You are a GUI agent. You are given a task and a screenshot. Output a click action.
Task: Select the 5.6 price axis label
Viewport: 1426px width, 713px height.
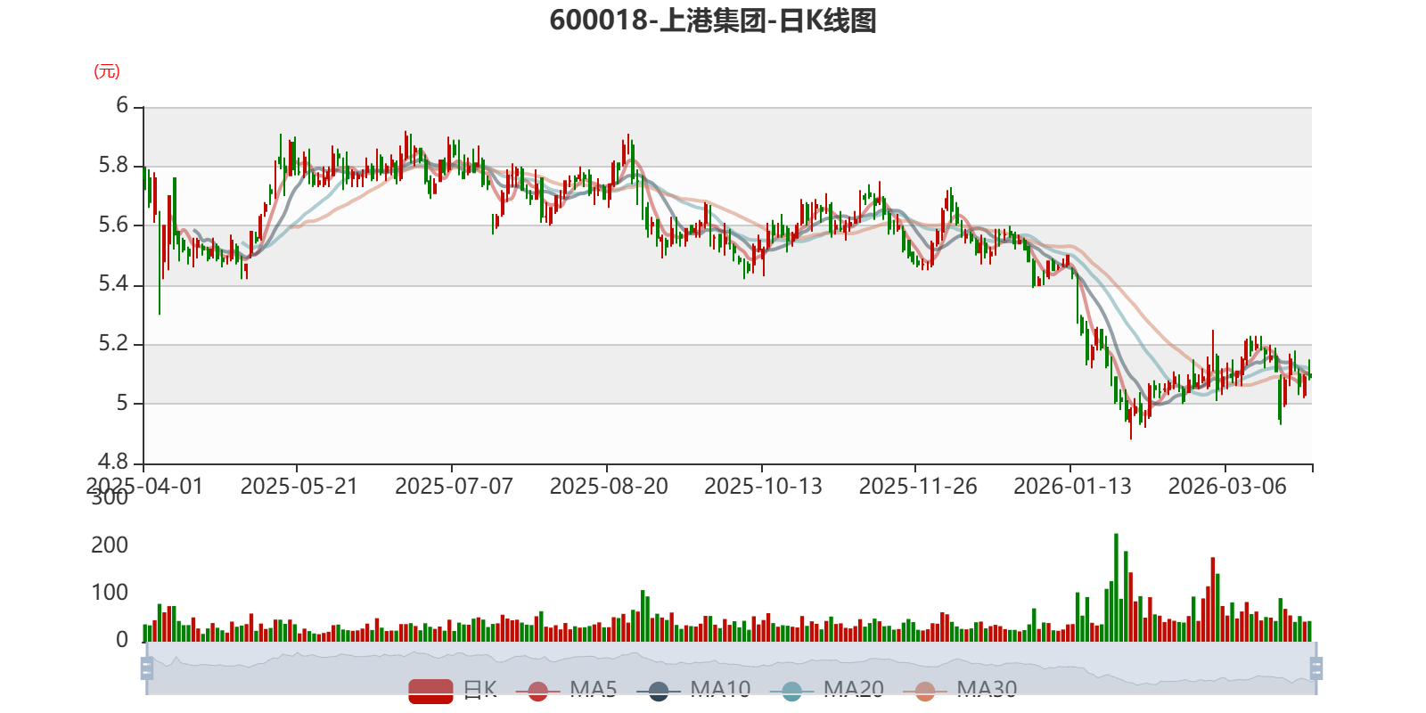coord(113,225)
